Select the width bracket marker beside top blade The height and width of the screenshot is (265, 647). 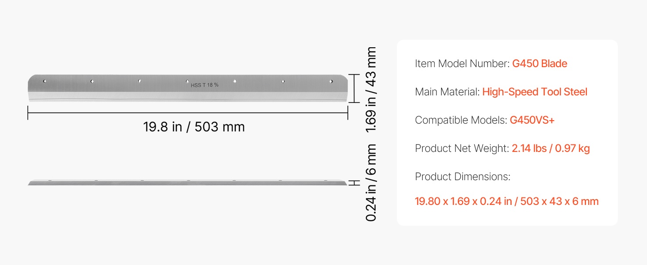(354, 88)
